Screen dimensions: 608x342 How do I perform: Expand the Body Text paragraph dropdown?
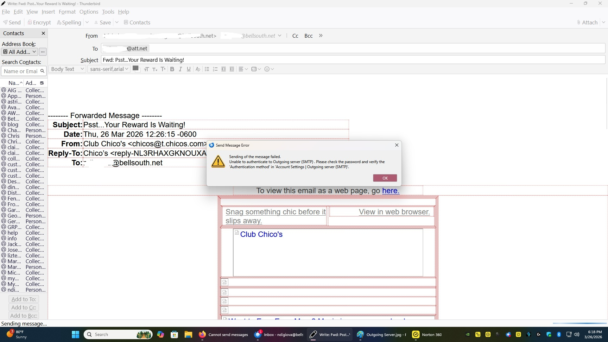[x=67, y=69]
